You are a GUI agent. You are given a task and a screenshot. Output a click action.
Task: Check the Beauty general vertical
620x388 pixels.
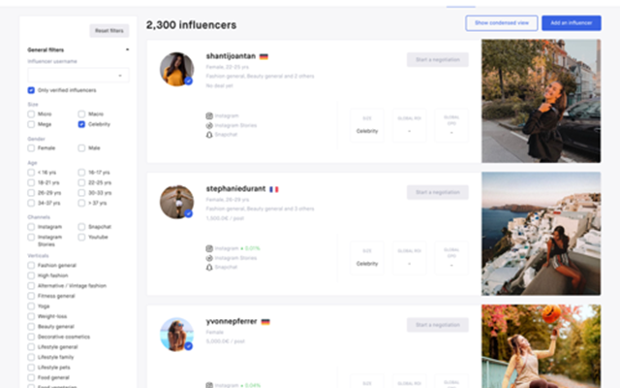(x=31, y=327)
